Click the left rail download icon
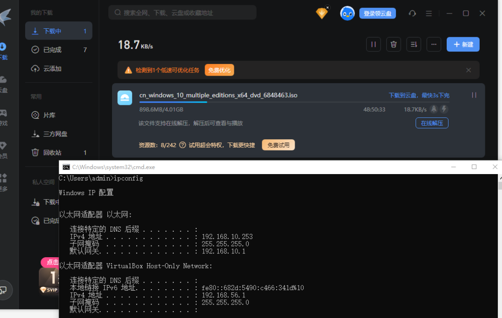502x318 pixels. pyautogui.click(x=3, y=47)
